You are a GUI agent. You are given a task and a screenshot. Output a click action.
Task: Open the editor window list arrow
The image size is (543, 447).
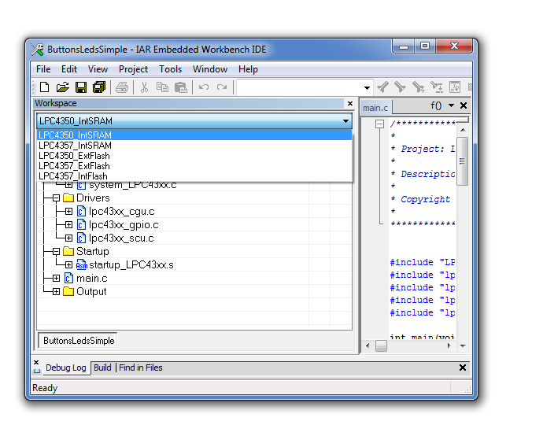pyautogui.click(x=451, y=105)
